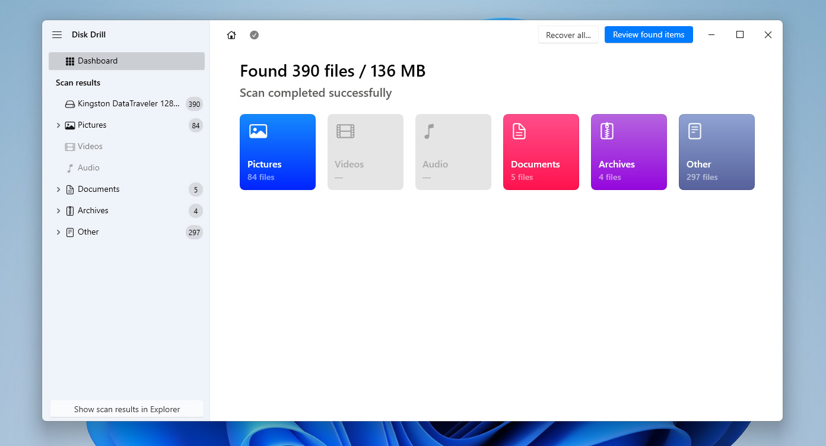Maximize the Disk Drill window
The width and height of the screenshot is (826, 446).
(x=740, y=35)
